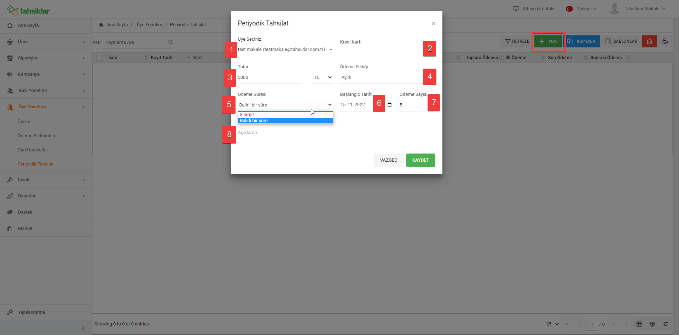The width and height of the screenshot is (679, 335).
Task: Open ŞABLONLAR templates
Action: (x=621, y=41)
